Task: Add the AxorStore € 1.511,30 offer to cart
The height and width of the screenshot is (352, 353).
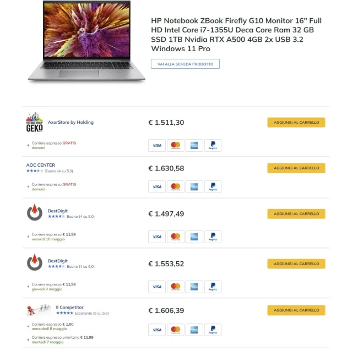Action: pyautogui.click(x=296, y=123)
